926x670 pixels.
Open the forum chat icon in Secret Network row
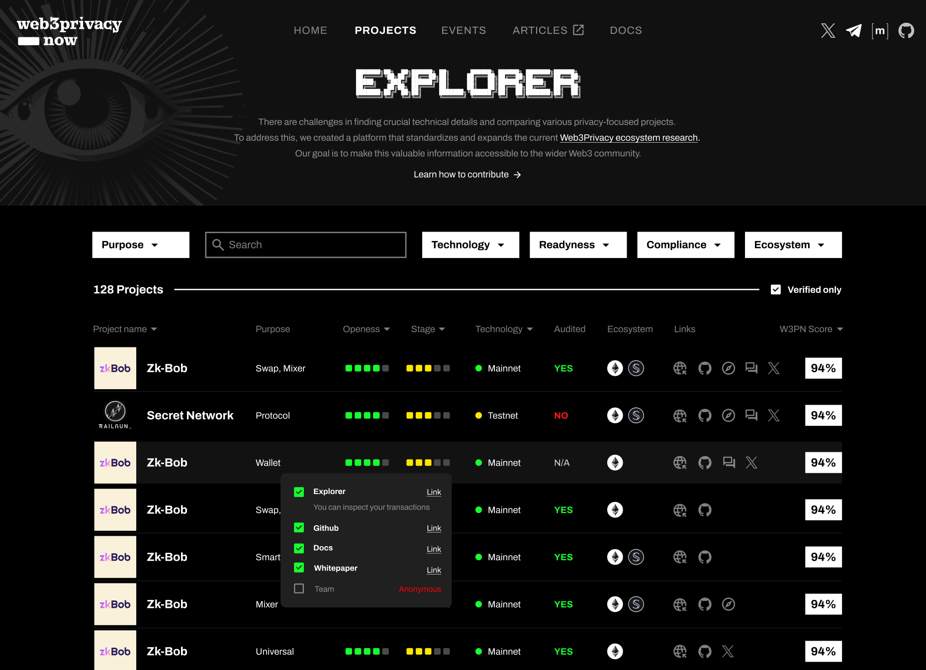pos(751,416)
